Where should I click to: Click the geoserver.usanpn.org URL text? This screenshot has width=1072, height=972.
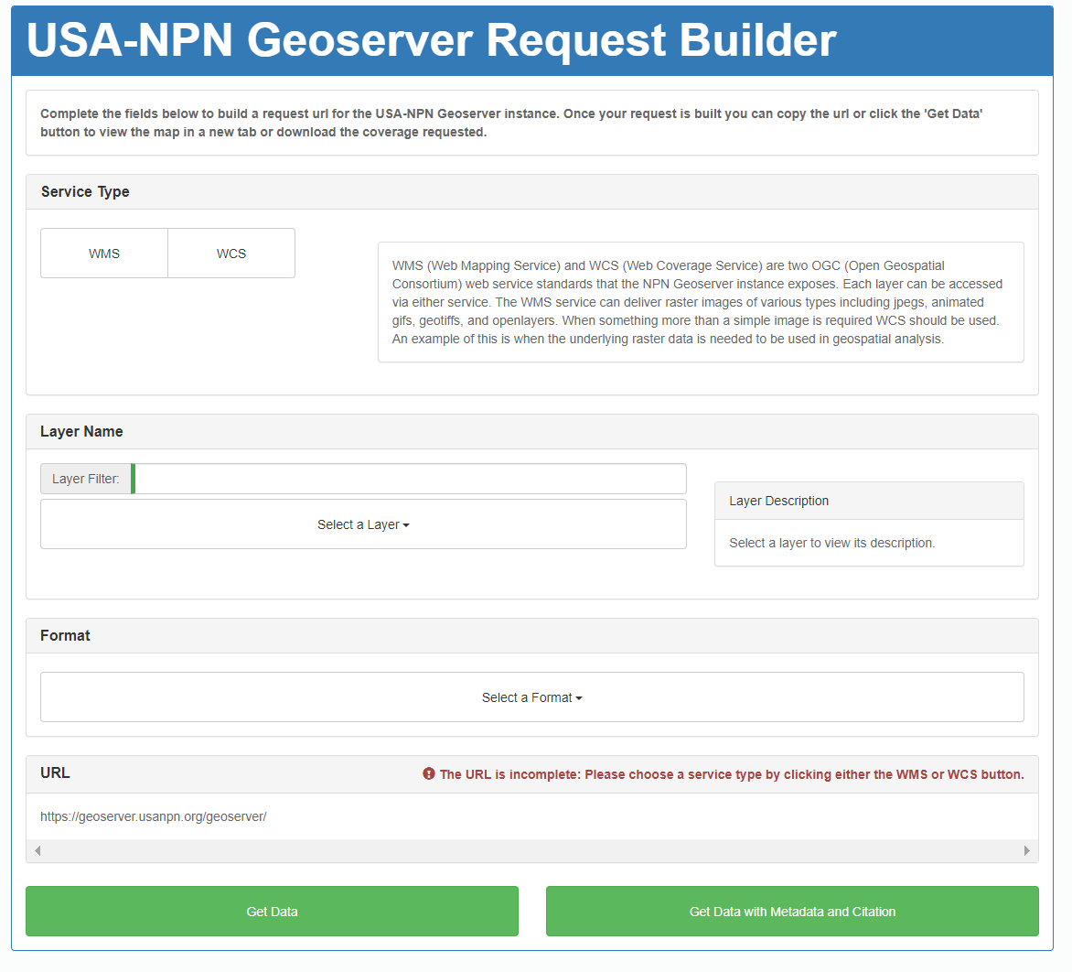[x=154, y=816]
